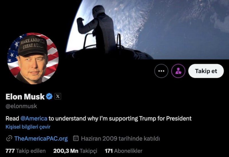Click the chain link icon before website

9,138
